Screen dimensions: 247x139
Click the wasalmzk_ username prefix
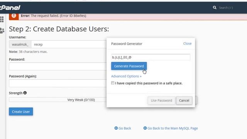tap(20, 44)
